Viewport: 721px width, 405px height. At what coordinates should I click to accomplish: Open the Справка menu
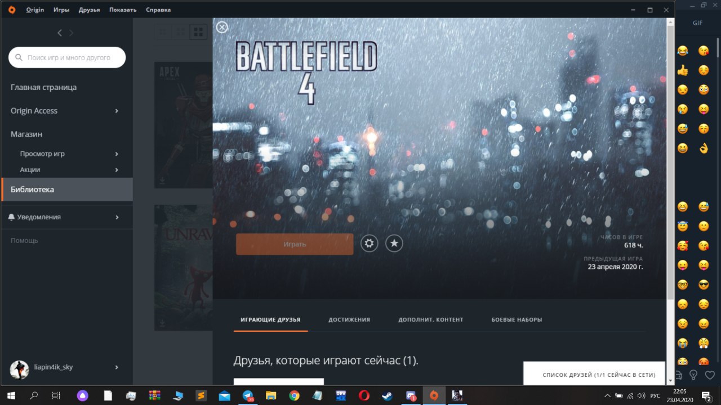[x=158, y=10]
